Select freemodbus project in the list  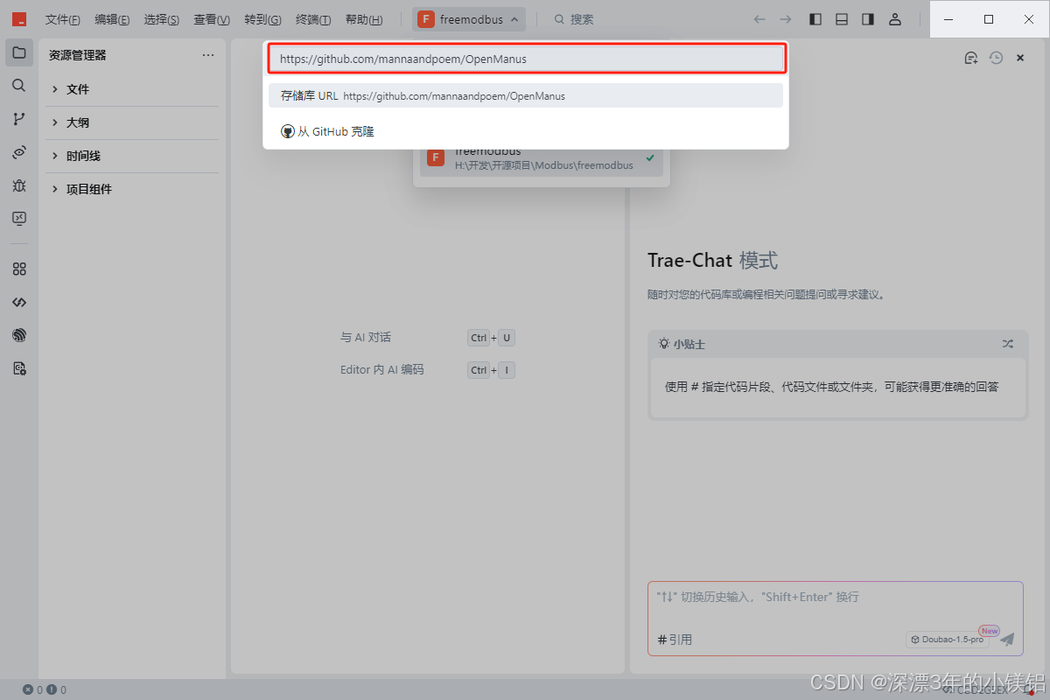point(541,158)
